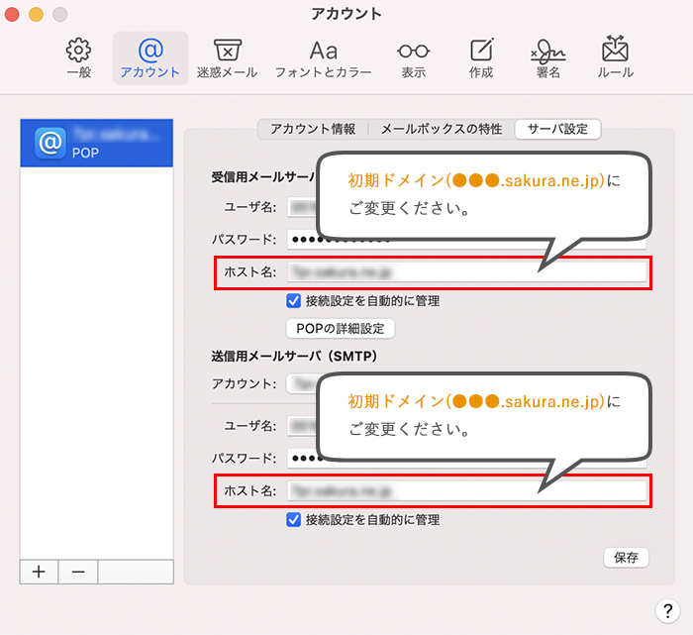Click the minus button to remove account
The width and height of the screenshot is (693, 635).
pos(78,572)
